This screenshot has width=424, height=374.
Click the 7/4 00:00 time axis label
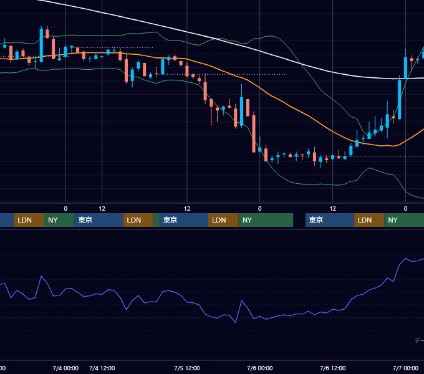65,368
